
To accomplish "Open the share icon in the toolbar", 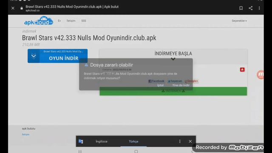I will click(x=250, y=8).
